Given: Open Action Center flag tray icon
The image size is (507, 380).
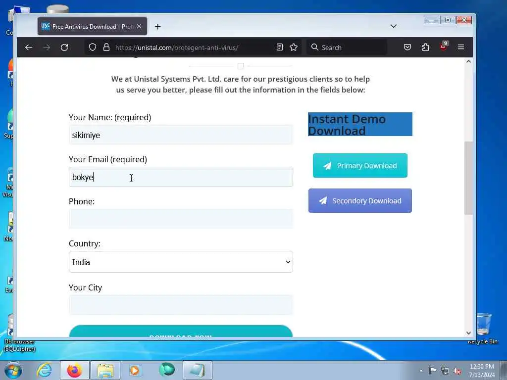Looking at the screenshot, I should [x=433, y=370].
